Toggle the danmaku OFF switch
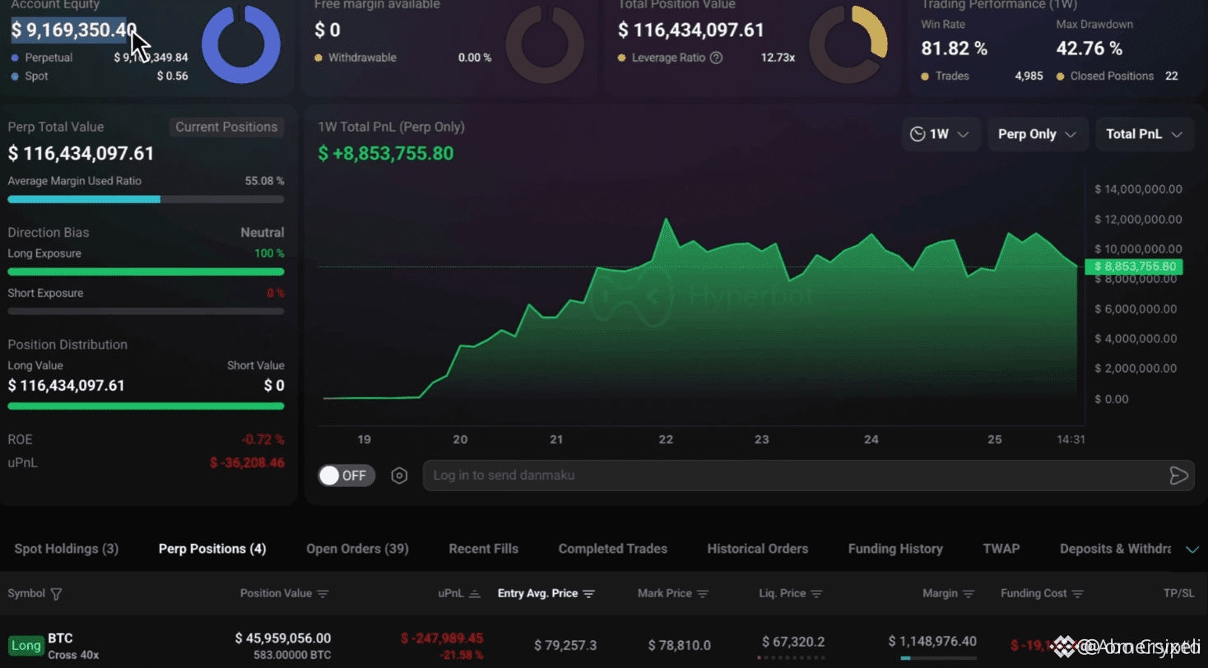This screenshot has height=668, width=1208. point(346,475)
